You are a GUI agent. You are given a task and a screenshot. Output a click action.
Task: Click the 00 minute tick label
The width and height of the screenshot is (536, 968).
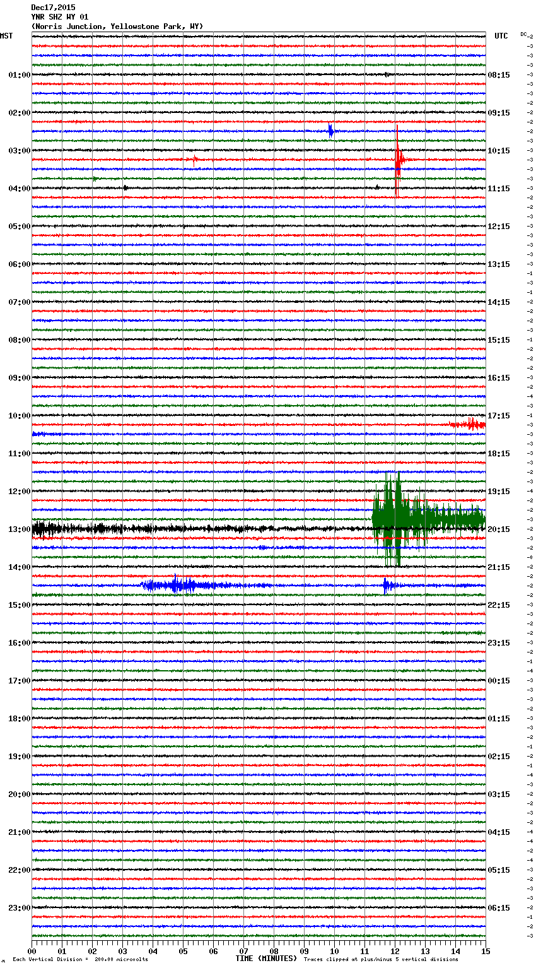point(32,951)
